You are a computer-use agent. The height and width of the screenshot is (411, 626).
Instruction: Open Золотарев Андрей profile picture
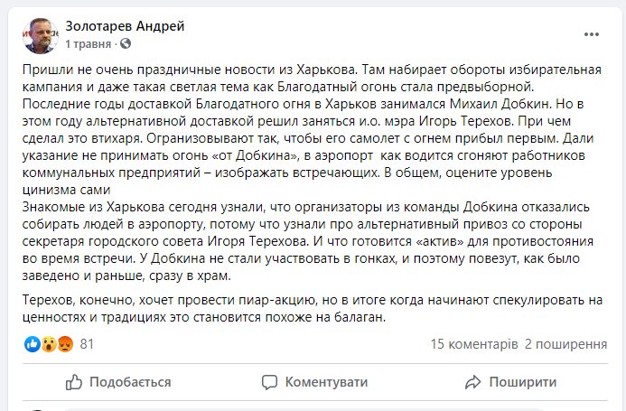point(38,34)
